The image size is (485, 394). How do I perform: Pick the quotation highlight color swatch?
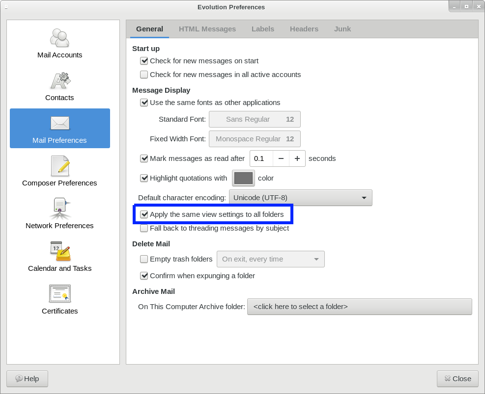point(243,178)
